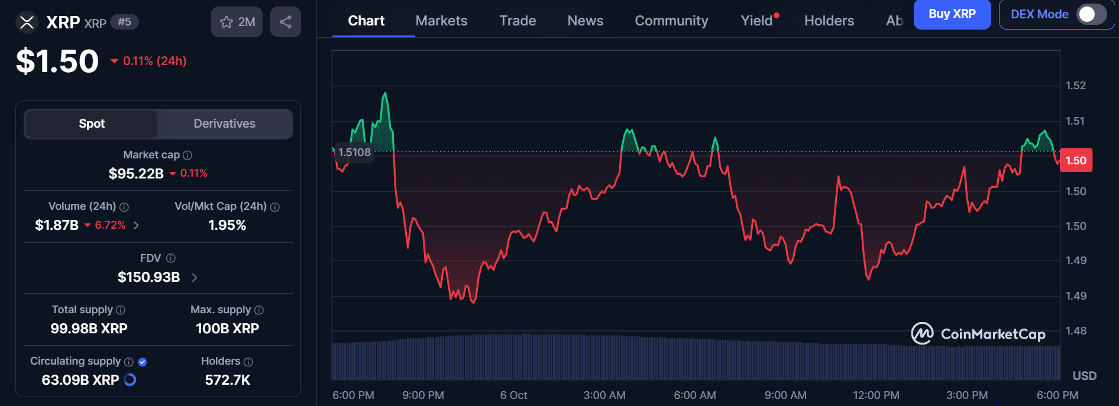Click the Buy XRP button
This screenshot has height=406, width=1119.
(x=952, y=14)
